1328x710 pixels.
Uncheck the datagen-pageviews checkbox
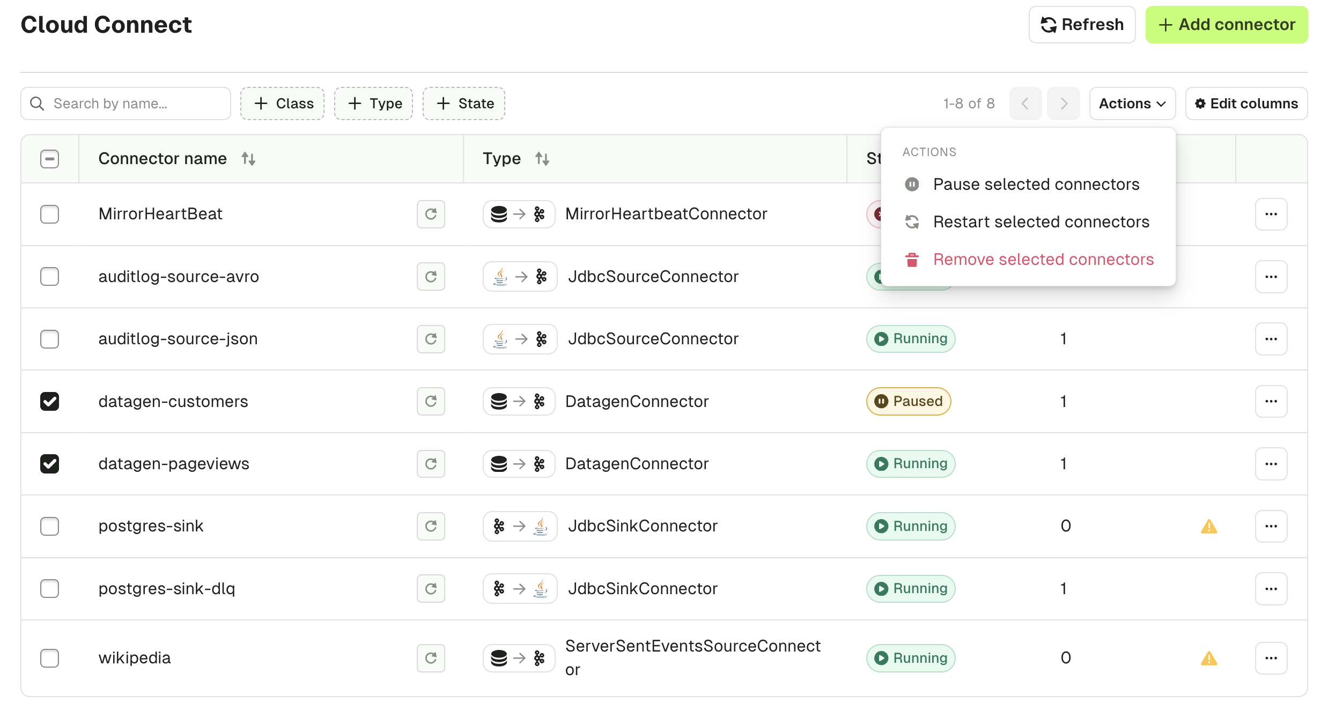49,464
